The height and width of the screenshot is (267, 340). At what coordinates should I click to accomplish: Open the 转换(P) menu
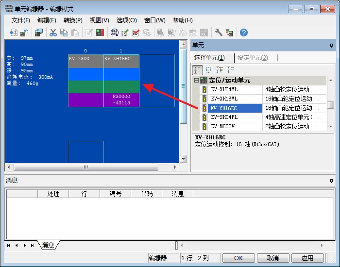(73, 20)
